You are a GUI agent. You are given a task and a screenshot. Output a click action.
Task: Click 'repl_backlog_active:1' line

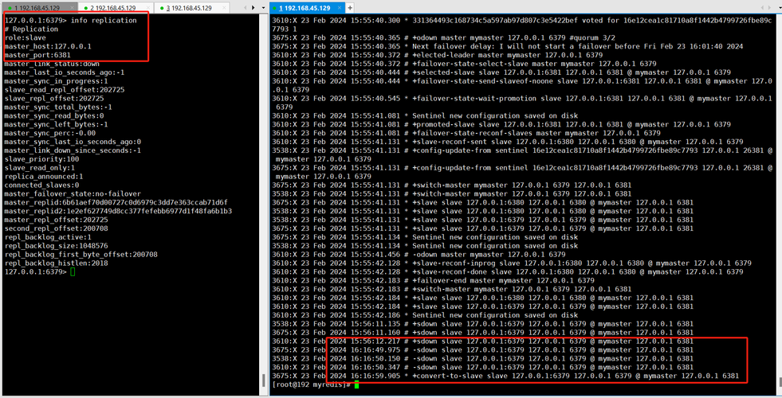pos(48,237)
